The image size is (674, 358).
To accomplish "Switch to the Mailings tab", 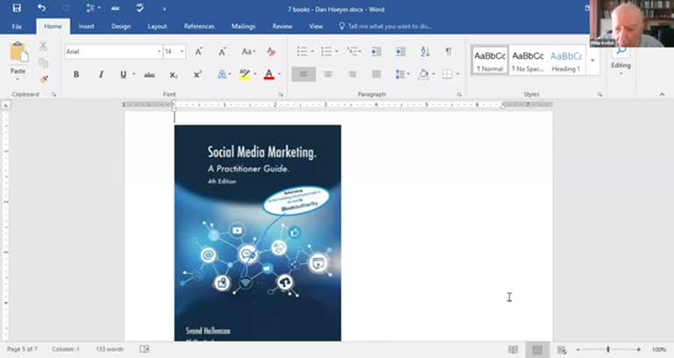I will click(243, 26).
